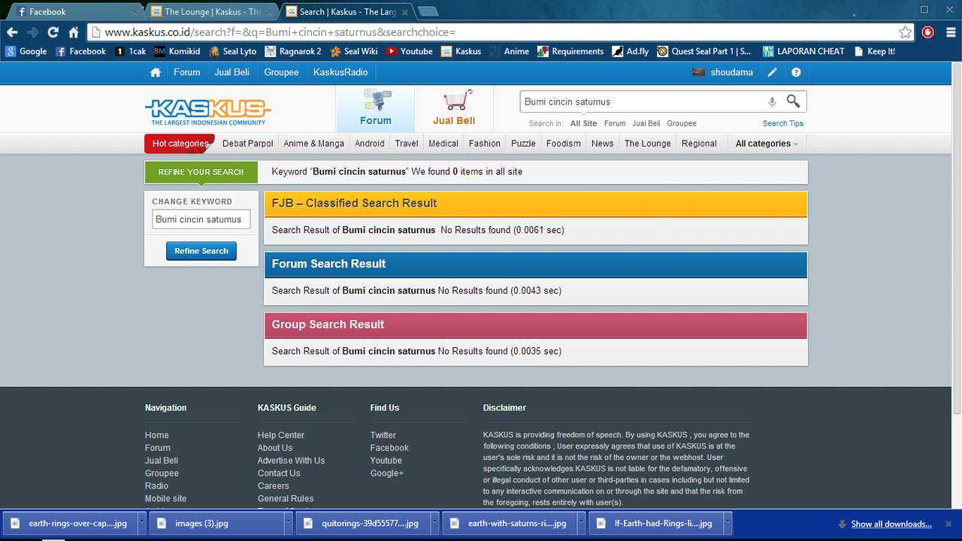Click the magnifier search icon
This screenshot has height=541, width=962.
(793, 101)
